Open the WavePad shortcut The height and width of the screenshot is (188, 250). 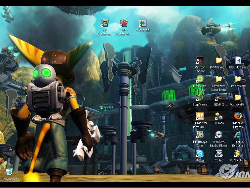point(143,23)
